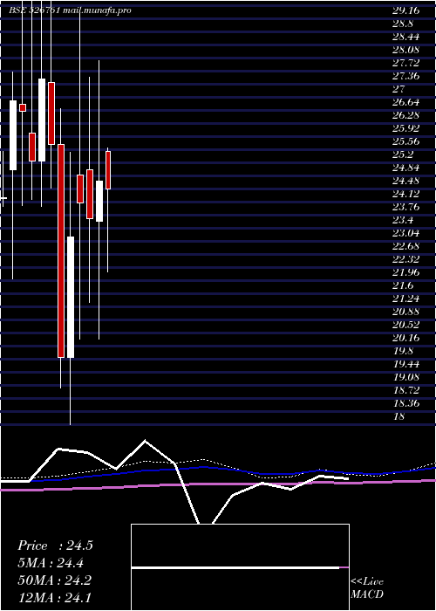Click the 25.2 price axis label
436x611 pixels.
[403, 154]
